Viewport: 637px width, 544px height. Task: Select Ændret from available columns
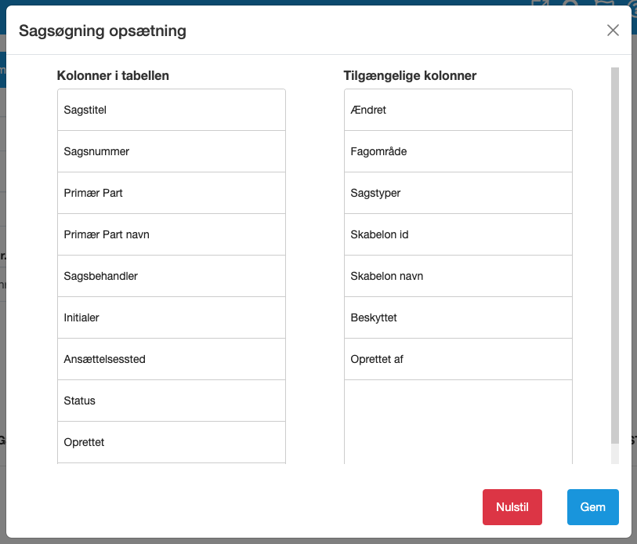click(458, 110)
